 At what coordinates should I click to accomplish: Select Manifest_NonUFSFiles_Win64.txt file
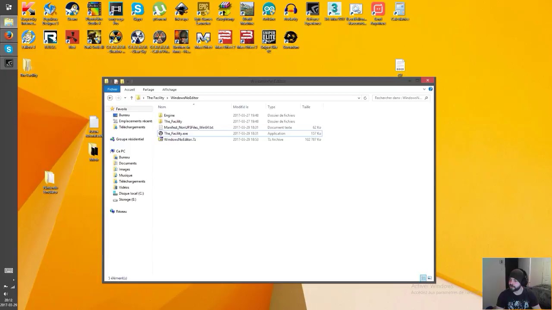coord(188,127)
